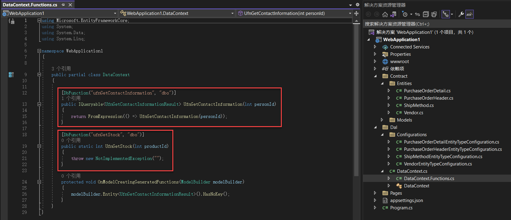The width and height of the screenshot is (511, 220).
Task: Select the DataContext.Functions.cs editor tab
Action: 30,5
